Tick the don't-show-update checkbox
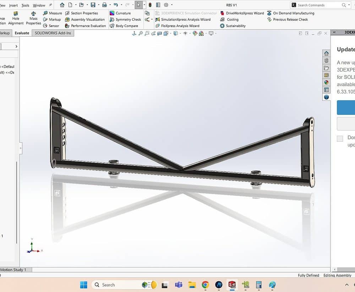The image size is (355, 292). click(x=340, y=139)
